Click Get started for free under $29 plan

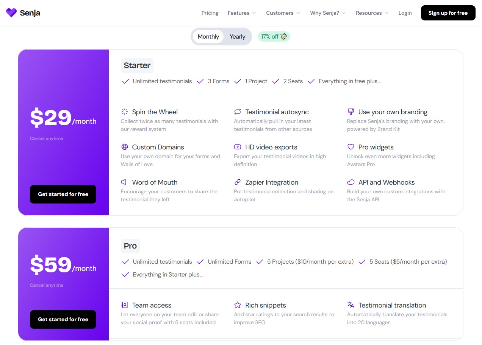point(63,194)
